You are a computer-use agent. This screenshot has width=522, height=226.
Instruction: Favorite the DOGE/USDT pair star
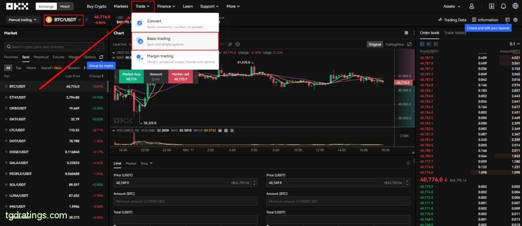tap(6, 152)
